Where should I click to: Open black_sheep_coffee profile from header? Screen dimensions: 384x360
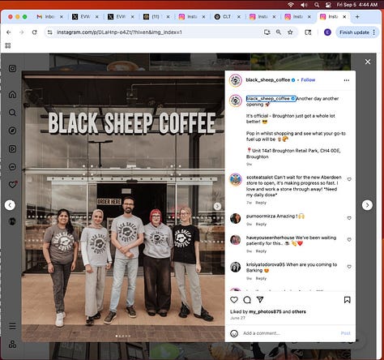268,79
